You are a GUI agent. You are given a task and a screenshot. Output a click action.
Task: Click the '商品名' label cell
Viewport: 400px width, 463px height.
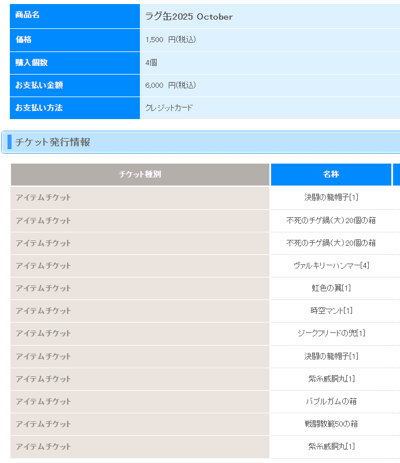point(75,16)
